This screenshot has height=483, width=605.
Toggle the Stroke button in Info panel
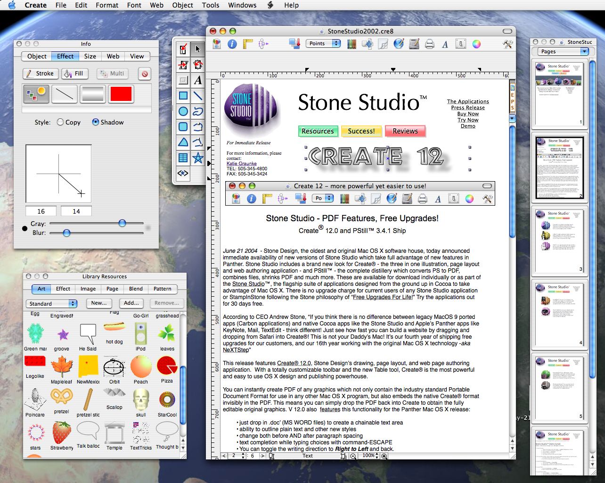[x=41, y=73]
